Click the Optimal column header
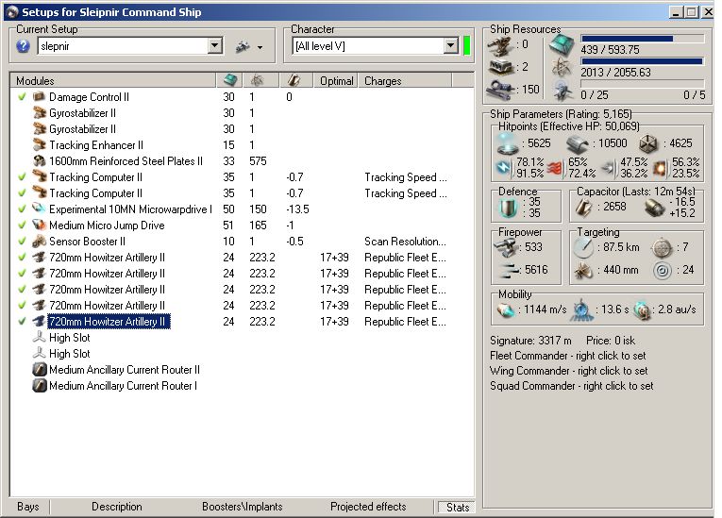This screenshot has width=722, height=518. (x=337, y=80)
